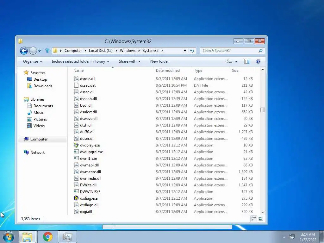Open the address bar history dropdown
Image resolution: width=324 pixels, height=243 pixels.
(x=185, y=51)
